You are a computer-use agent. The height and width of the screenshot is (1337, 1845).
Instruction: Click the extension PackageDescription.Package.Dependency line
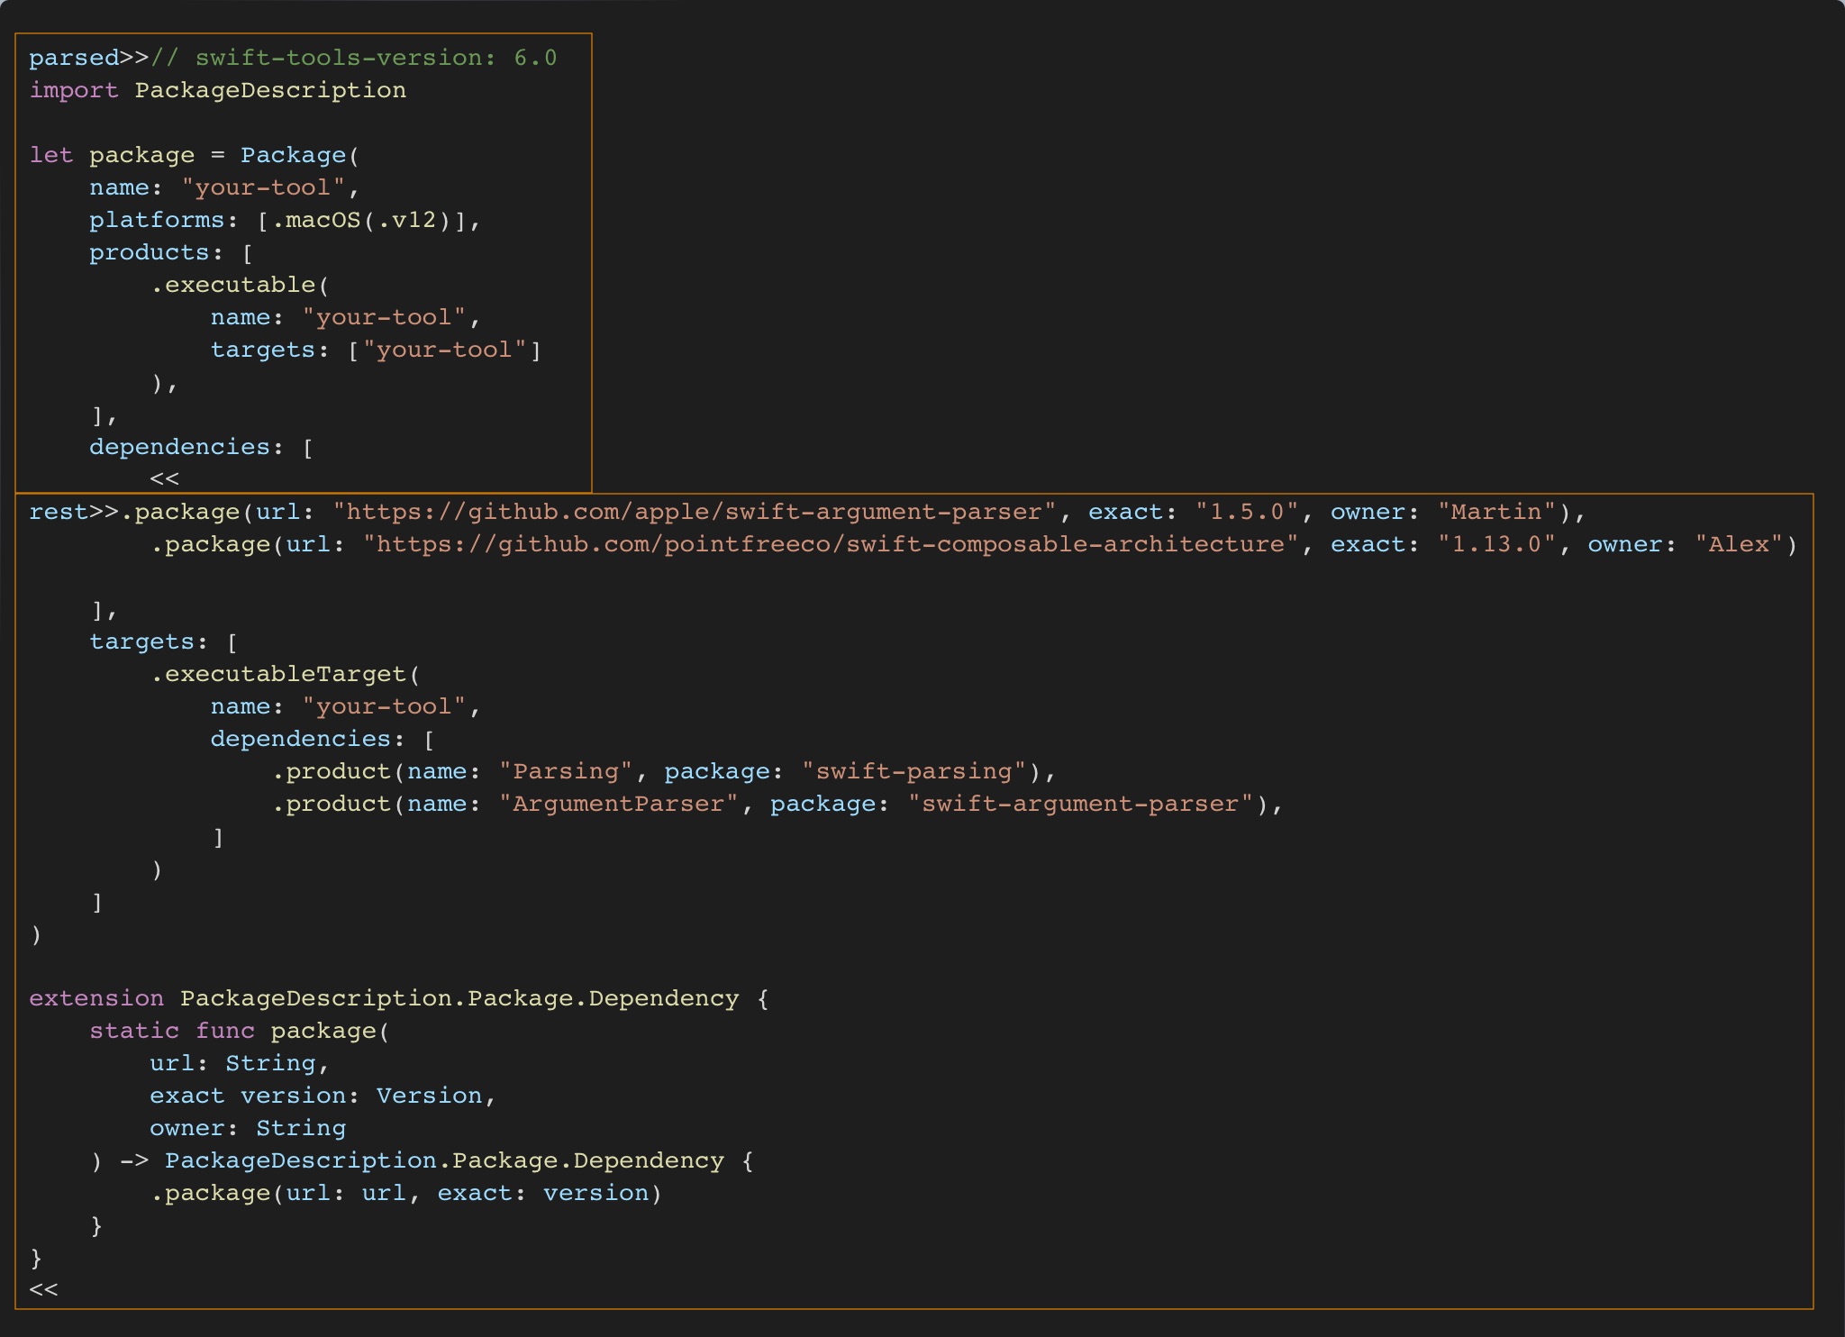(396, 997)
